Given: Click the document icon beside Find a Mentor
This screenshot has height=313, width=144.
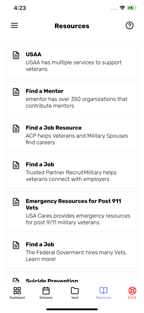Looking at the screenshot, I should [16, 92].
